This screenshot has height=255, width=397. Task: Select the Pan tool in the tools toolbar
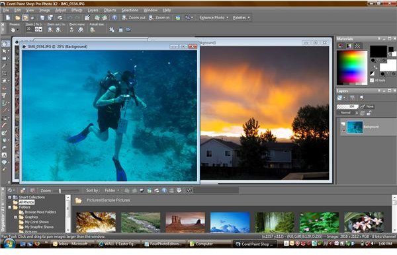point(5,44)
